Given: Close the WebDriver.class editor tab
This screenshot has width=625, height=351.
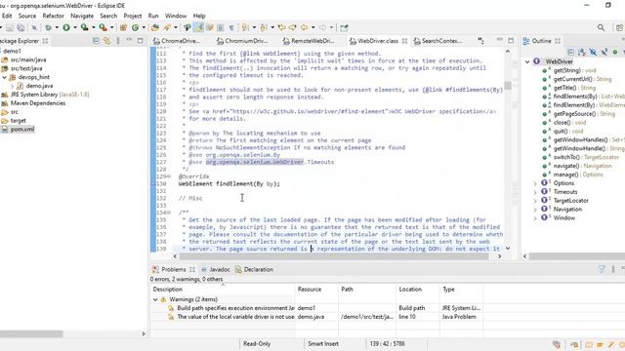Looking at the screenshot, I should (404, 41).
